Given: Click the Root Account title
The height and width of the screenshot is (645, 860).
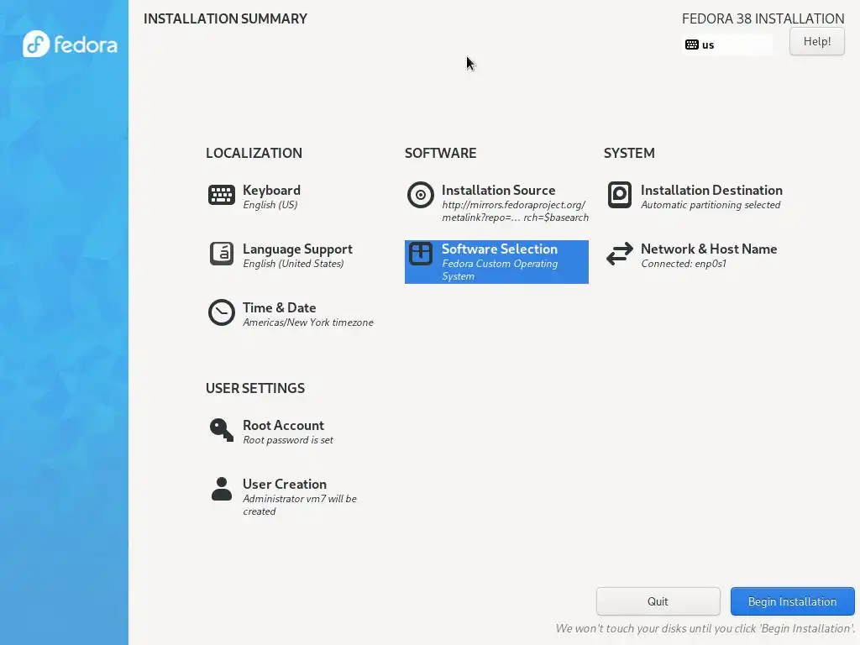Looking at the screenshot, I should point(284,426).
